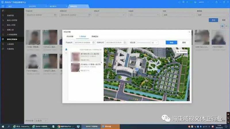Screen dimensions: 230x129
Task: Open calendar for background 结束时间 field
Action: [x=89, y=15]
